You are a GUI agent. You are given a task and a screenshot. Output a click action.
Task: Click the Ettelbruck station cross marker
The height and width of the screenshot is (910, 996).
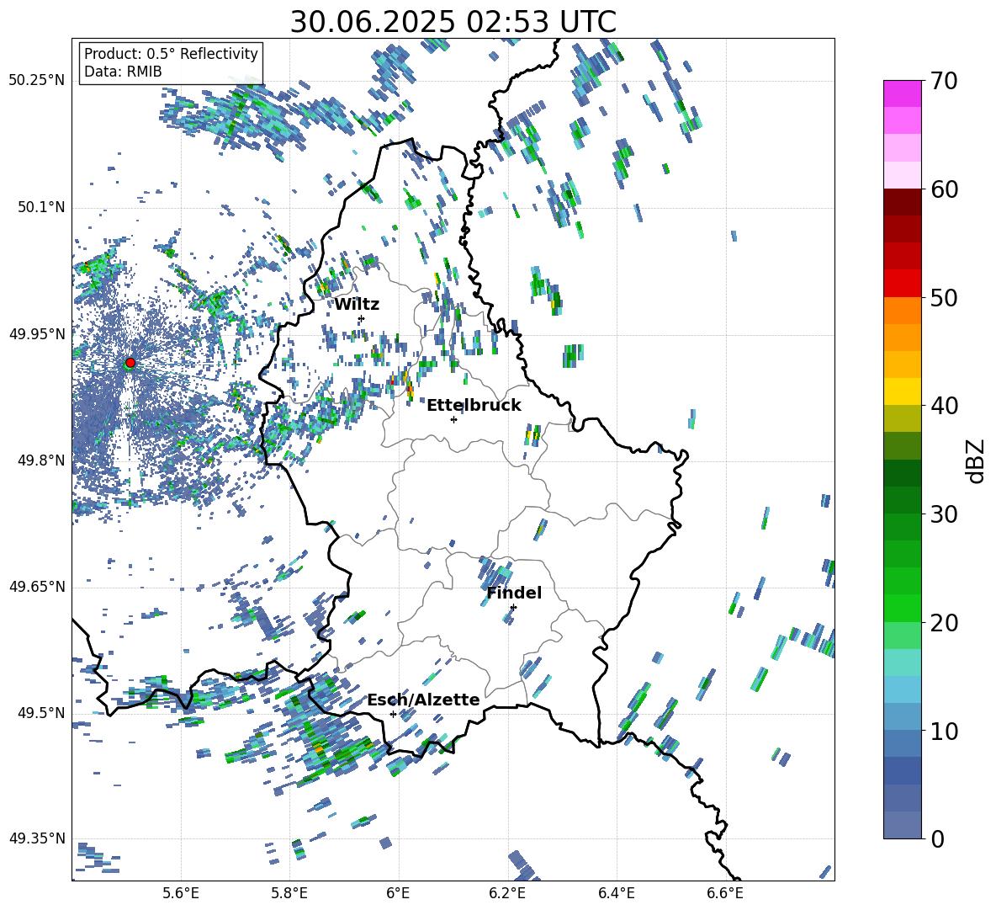[453, 419]
